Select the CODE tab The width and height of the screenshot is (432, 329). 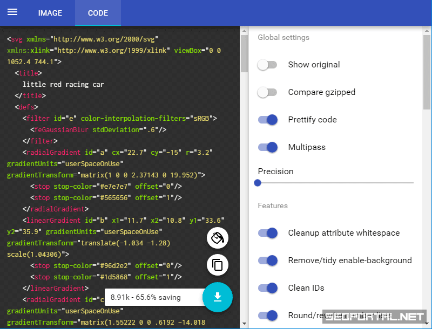[98, 13]
